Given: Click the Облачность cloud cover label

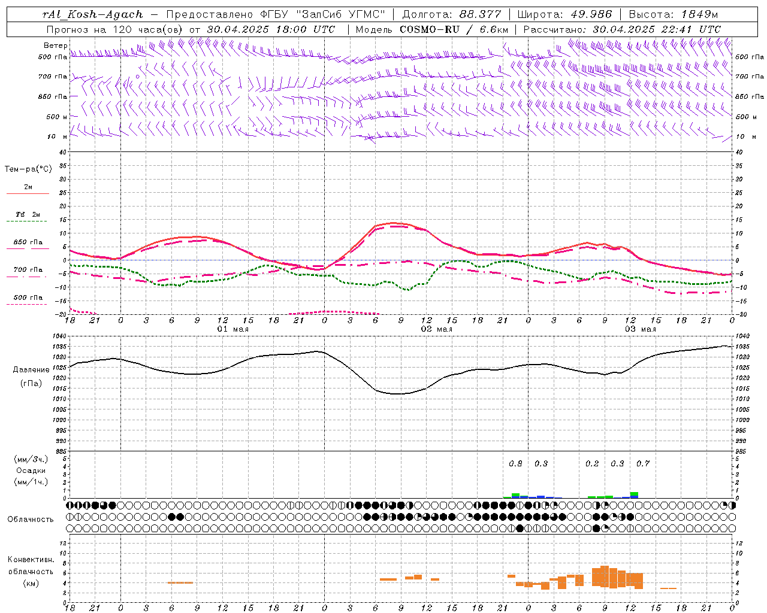Looking at the screenshot, I should 31,519.
